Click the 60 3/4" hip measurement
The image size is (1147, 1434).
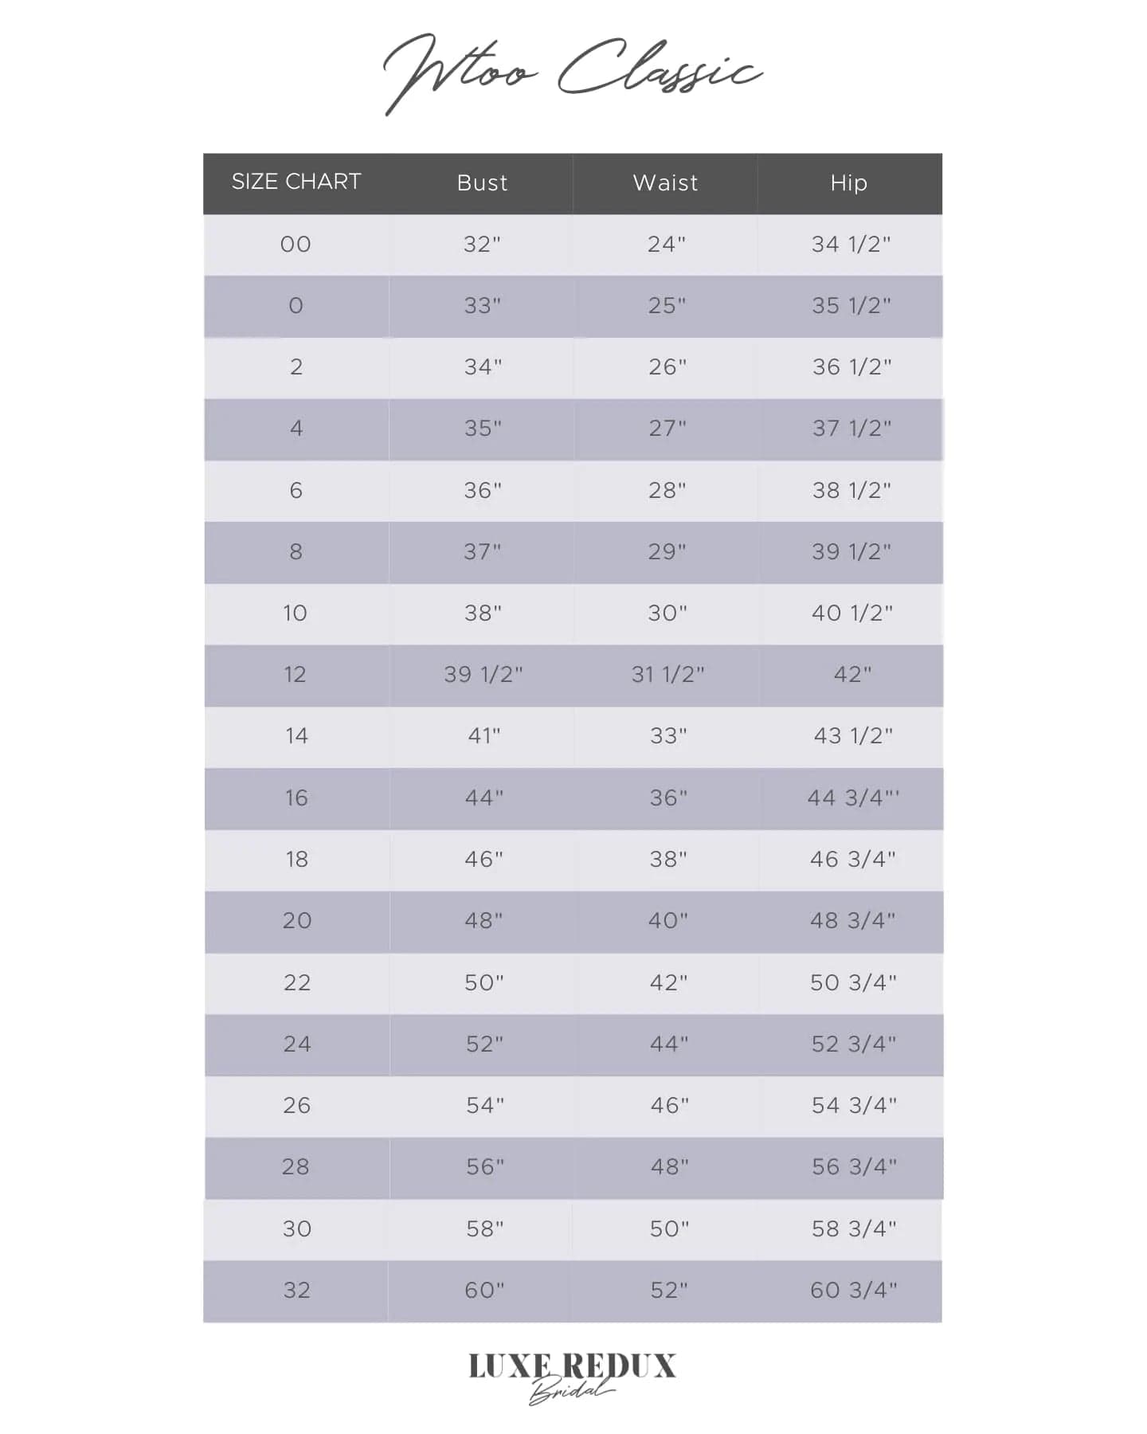coord(853,1290)
